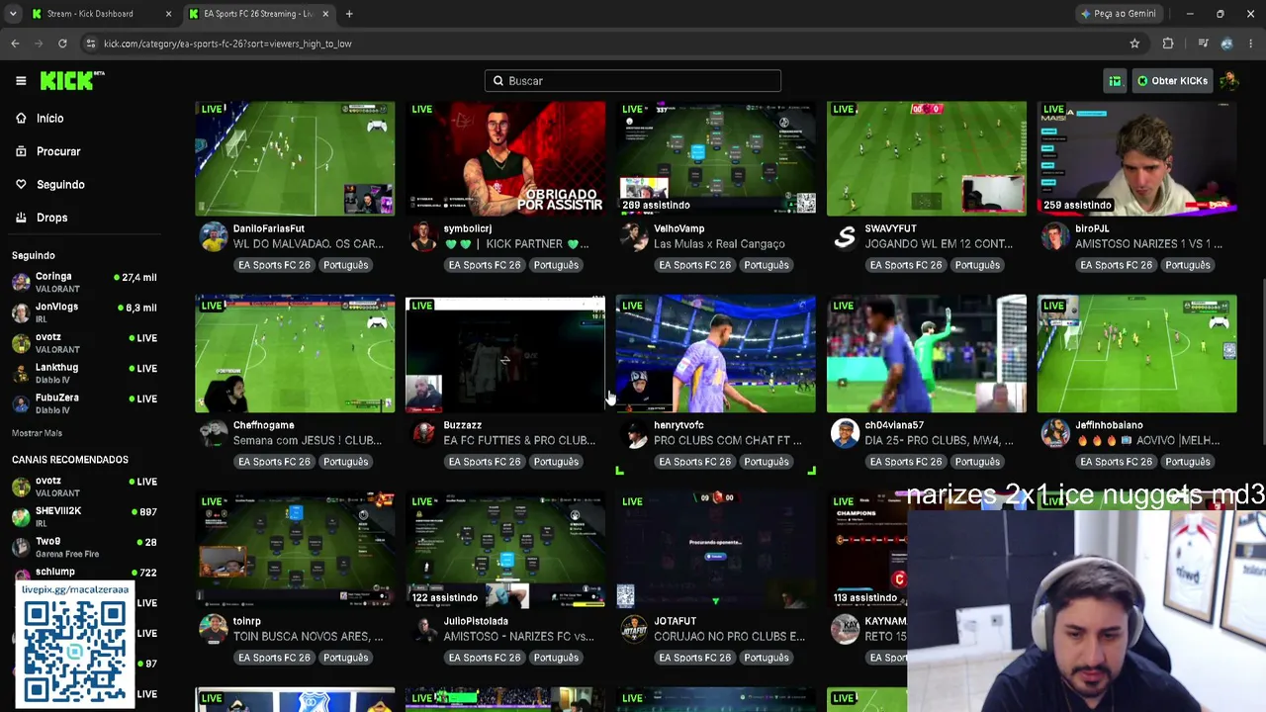Open Jeffinhobaiano's live stream thumbnail
This screenshot has width=1266, height=712.
click(x=1137, y=354)
